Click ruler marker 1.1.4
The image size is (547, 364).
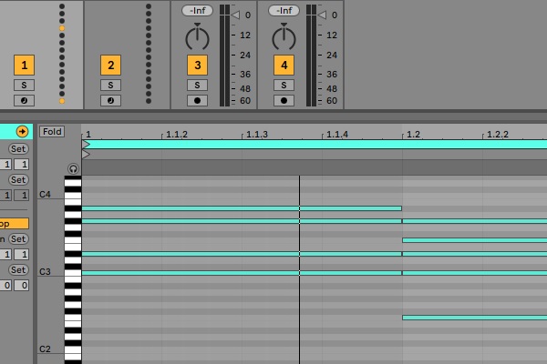(337, 135)
